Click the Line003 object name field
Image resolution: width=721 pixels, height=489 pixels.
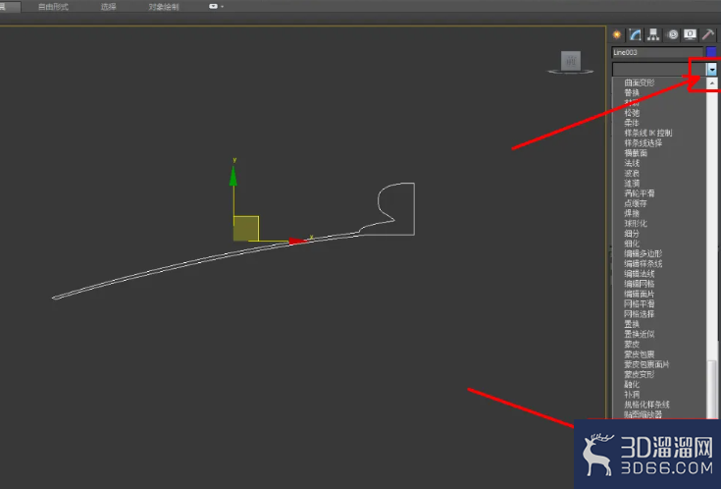tap(657, 52)
